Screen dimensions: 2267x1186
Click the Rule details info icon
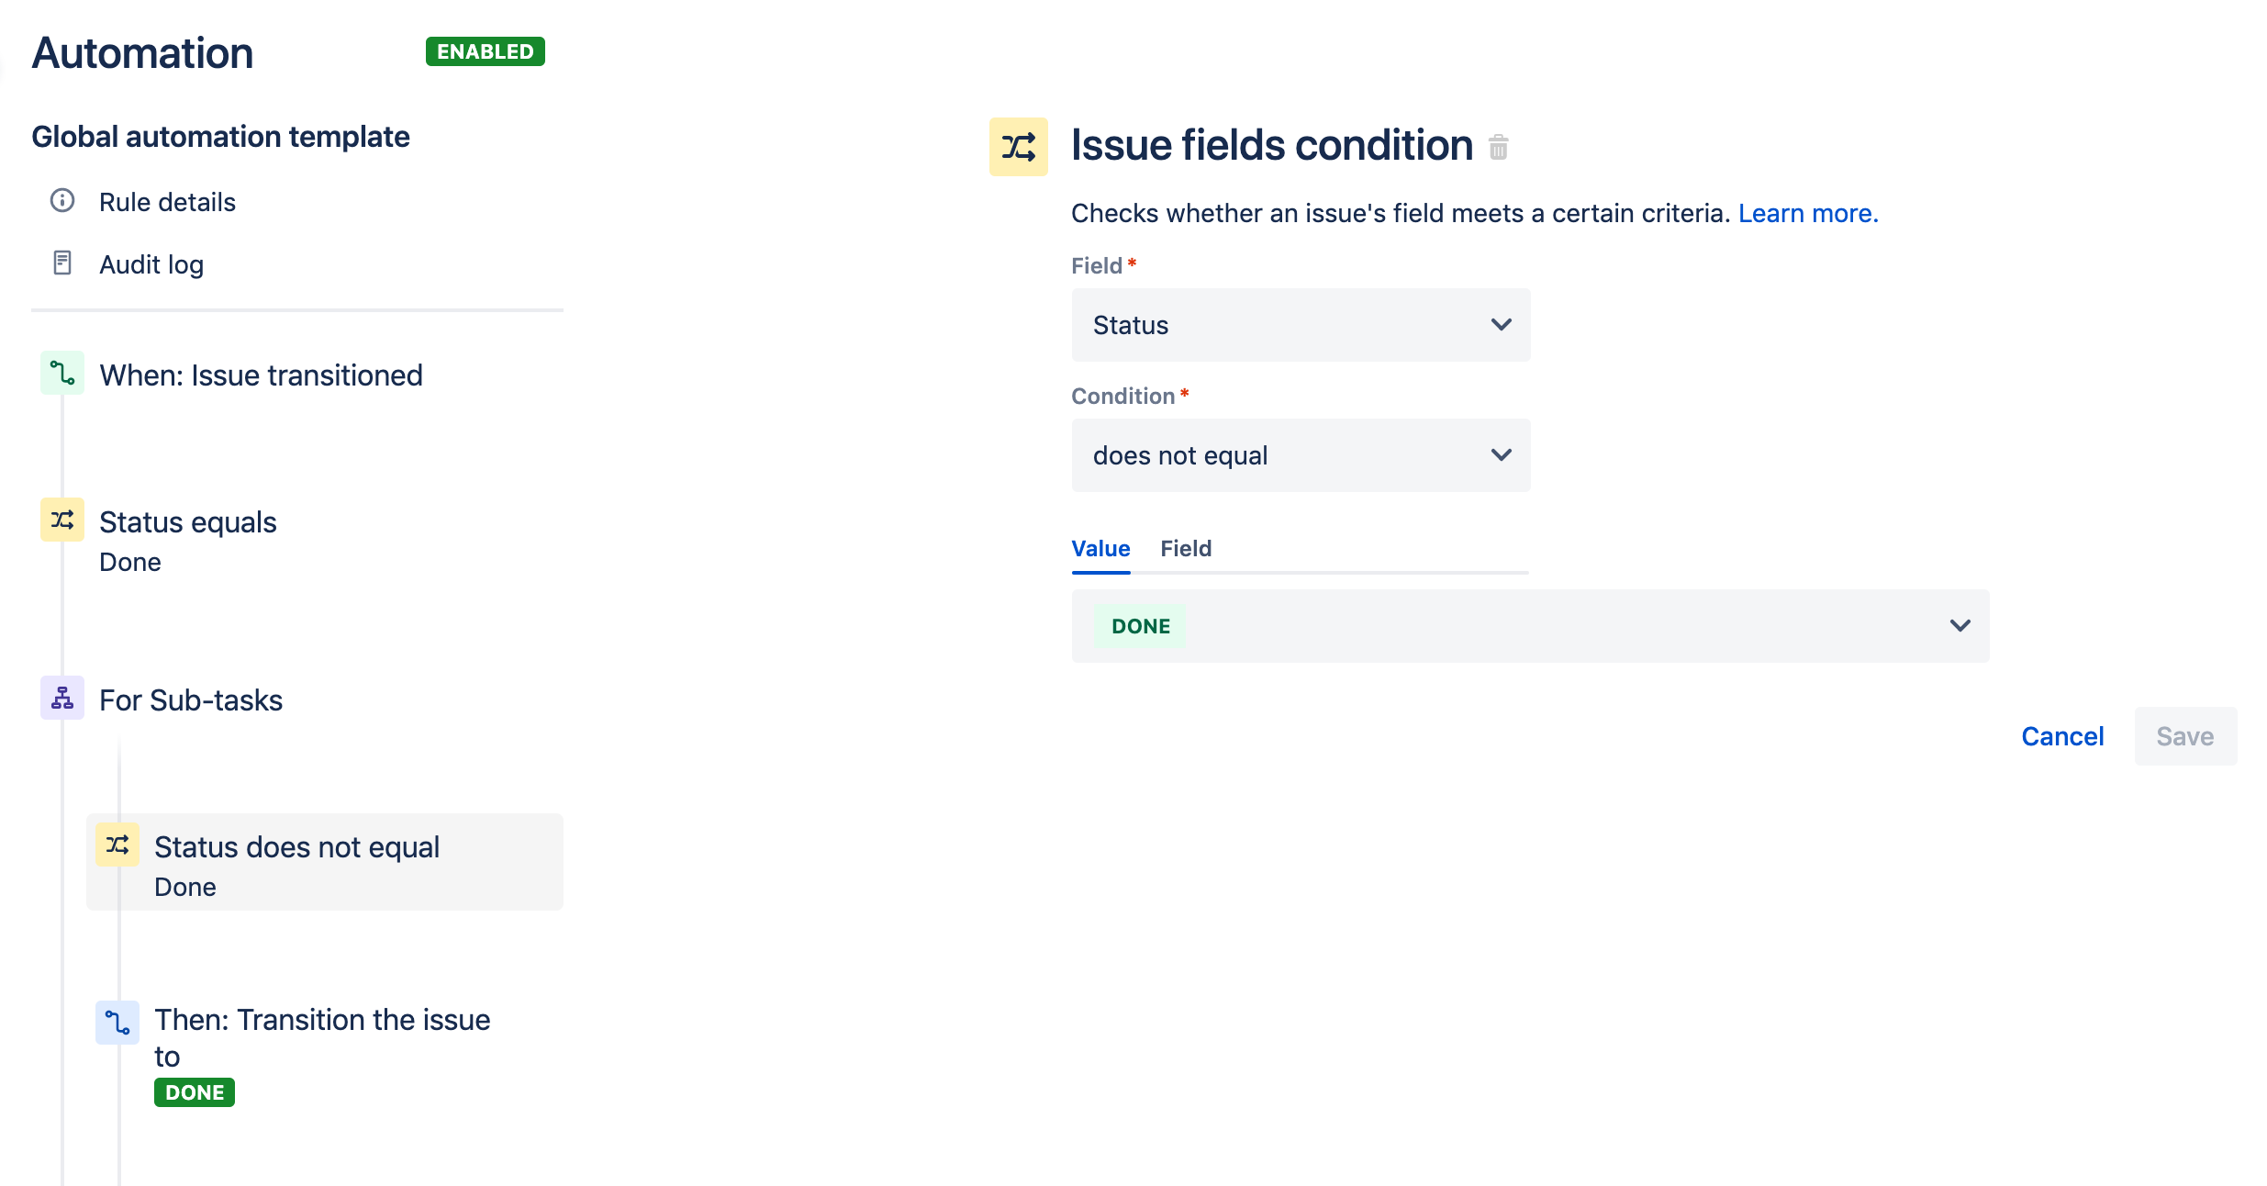coord(62,201)
